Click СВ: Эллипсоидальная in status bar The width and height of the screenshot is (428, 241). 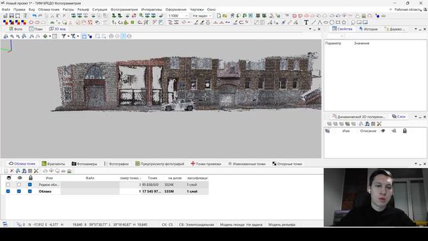pyautogui.click(x=197, y=225)
